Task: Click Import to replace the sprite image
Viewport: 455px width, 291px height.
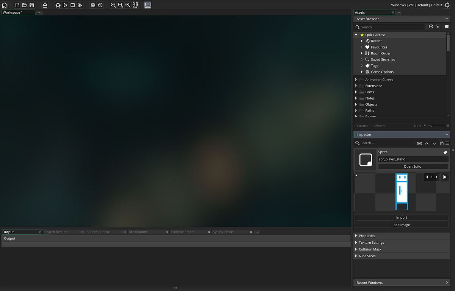Action: click(x=402, y=217)
